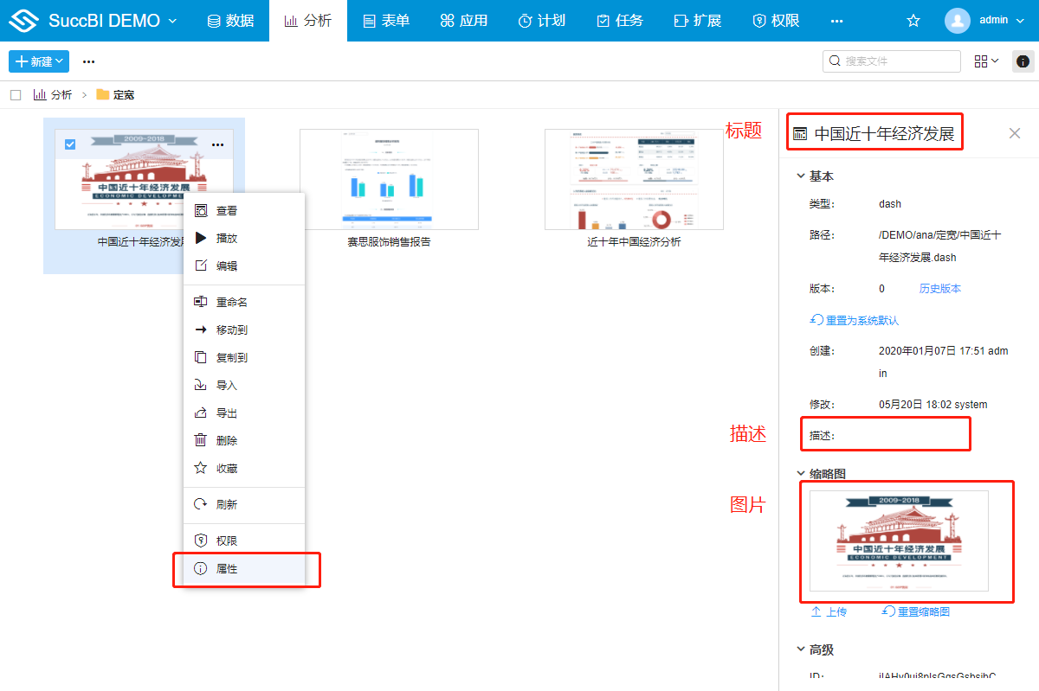Click the SuccBI logo icon
The image size is (1039, 691).
23,21
